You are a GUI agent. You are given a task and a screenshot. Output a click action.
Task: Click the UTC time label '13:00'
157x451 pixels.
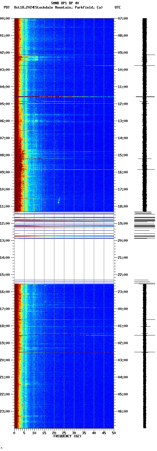[123, 121]
